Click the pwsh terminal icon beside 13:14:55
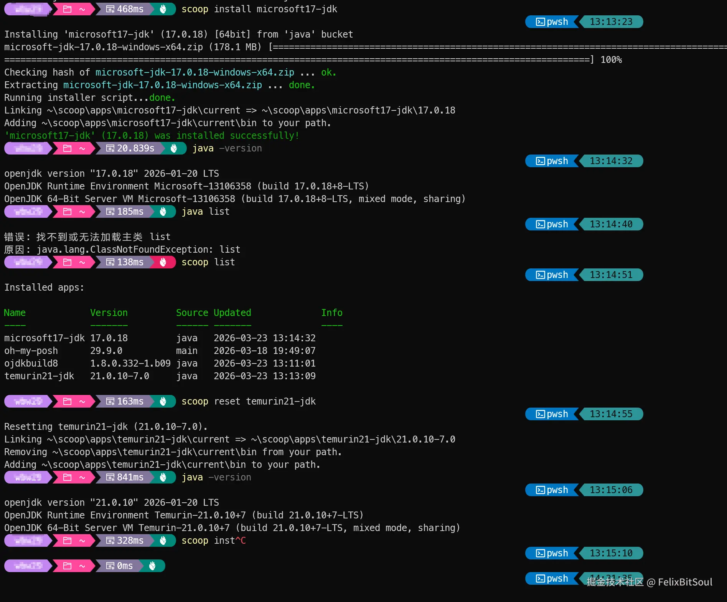The width and height of the screenshot is (727, 602). click(540, 414)
